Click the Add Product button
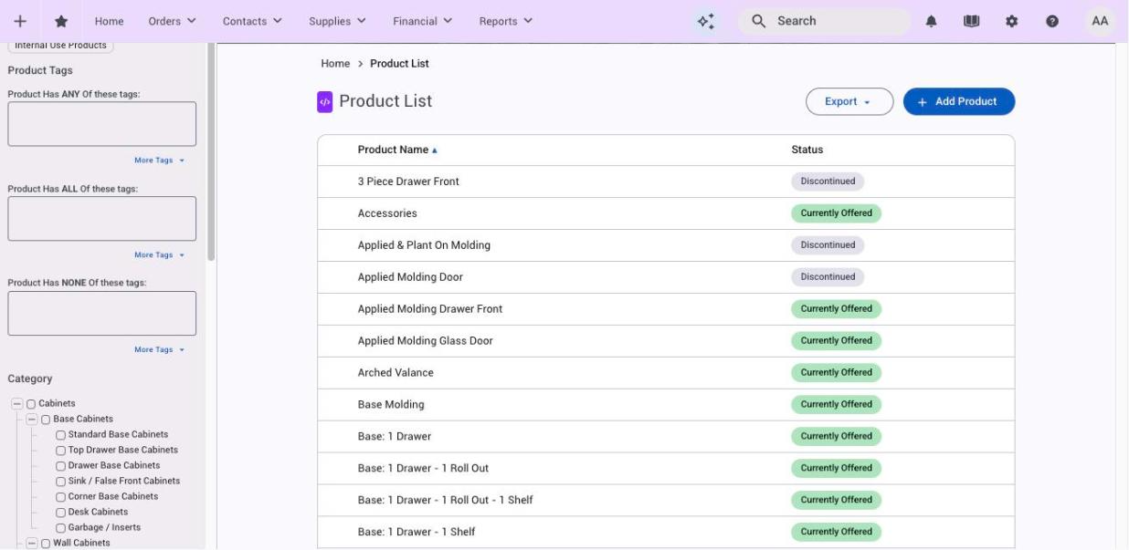Screen dimensions: 1129x550 pos(959,102)
